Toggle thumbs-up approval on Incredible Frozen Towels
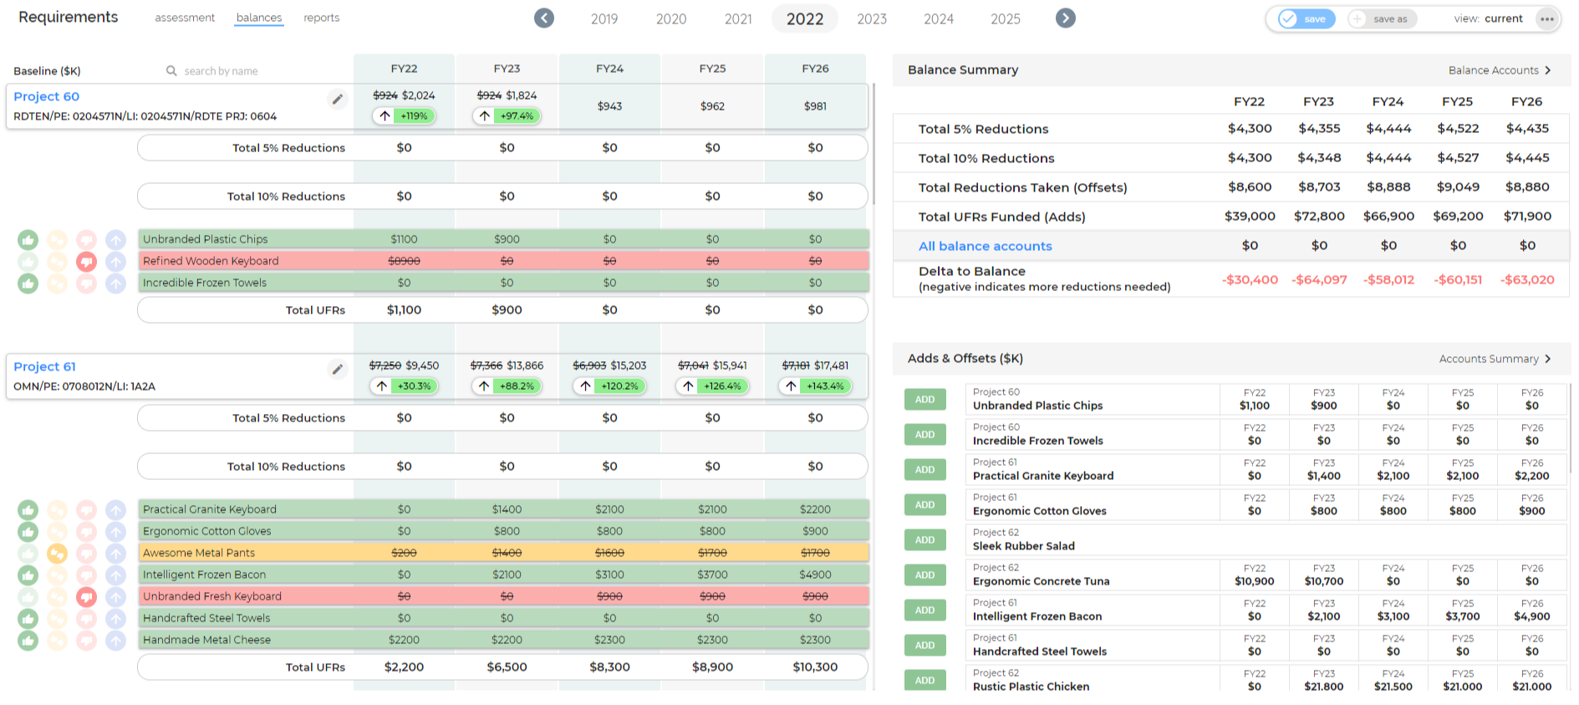The image size is (1579, 705). tap(28, 284)
